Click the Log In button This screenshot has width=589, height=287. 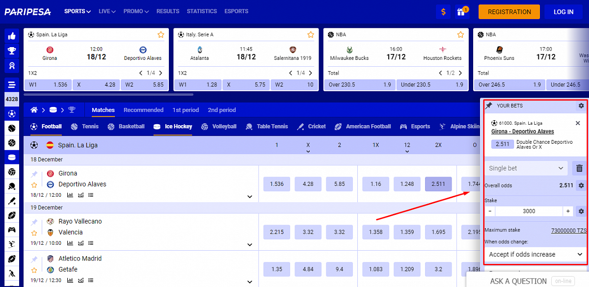pos(563,12)
